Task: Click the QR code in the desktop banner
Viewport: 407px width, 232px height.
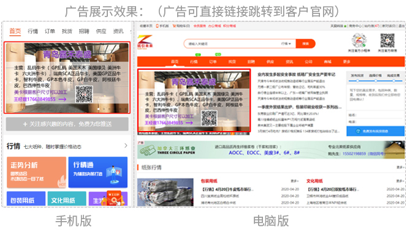Action: (x=209, y=118)
